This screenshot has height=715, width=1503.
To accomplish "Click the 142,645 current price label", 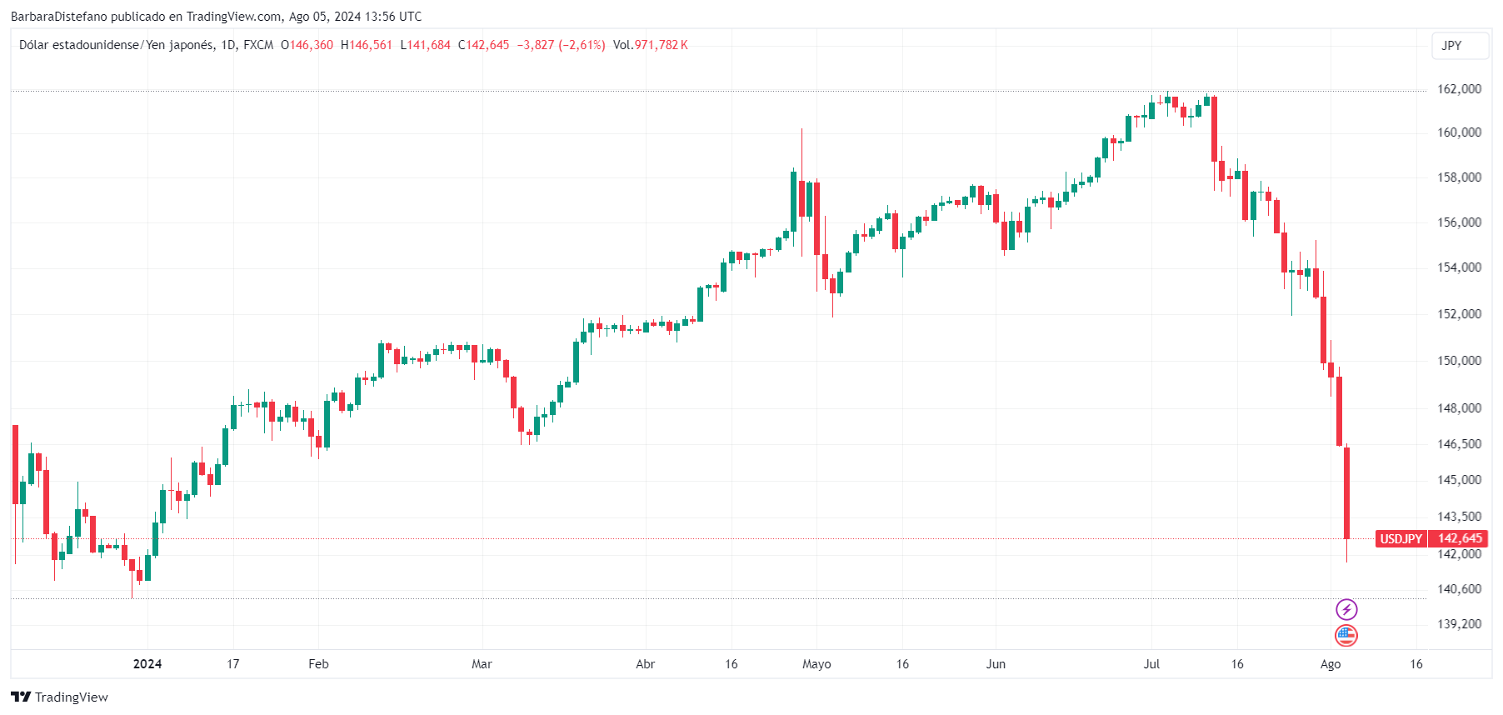I will click(1460, 539).
